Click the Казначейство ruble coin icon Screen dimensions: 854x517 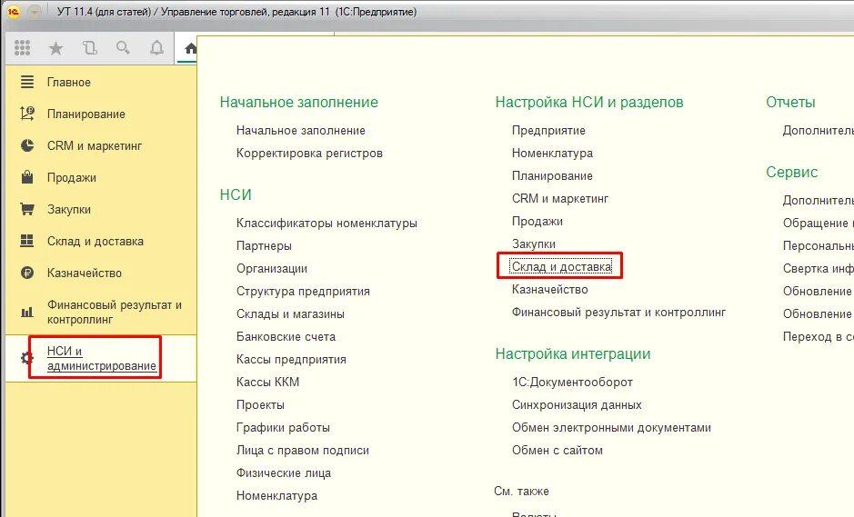pyautogui.click(x=26, y=273)
